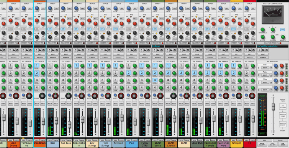Screen dimensions: 289x148
Task: Solo the Sub Bass channel
Action: (x=69, y=104)
